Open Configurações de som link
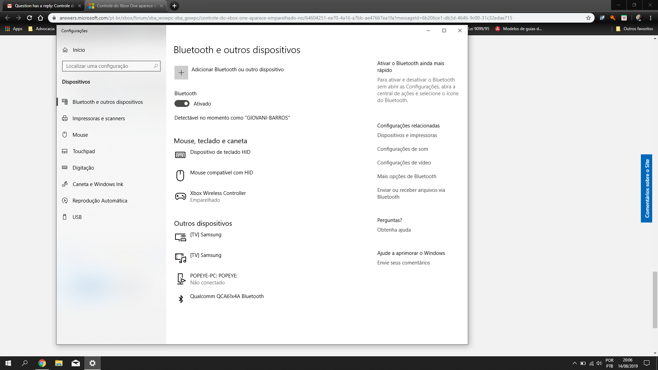The width and height of the screenshot is (658, 370). tap(403, 149)
